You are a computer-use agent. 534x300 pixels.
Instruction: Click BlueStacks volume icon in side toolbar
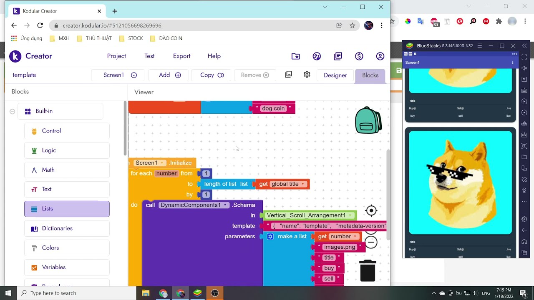(x=524, y=68)
